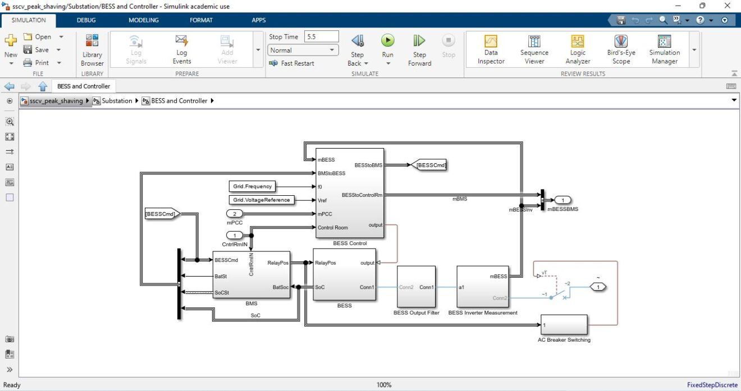This screenshot has height=391, width=741.
Task: Select the Zoom tool in left sidebar
Action: (x=10, y=121)
